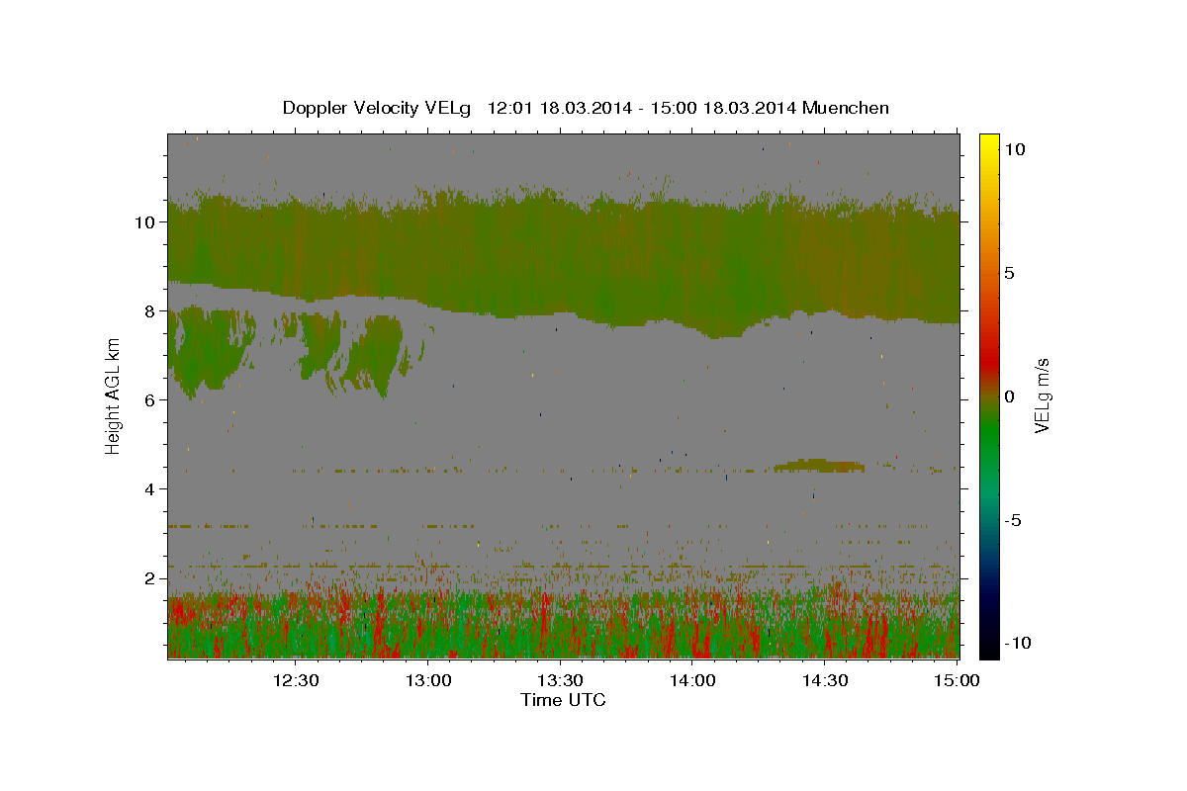Click the 13:00 time tick label

[428, 680]
